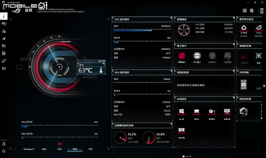Viewport: 266px width, 158px height.
Task: Expand the 系統設定 panel corner arrow
Action: [234, 97]
